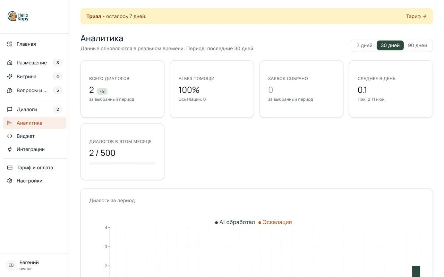The image size is (444, 277).
Task: Click the owner role label
Action: (x=26, y=269)
